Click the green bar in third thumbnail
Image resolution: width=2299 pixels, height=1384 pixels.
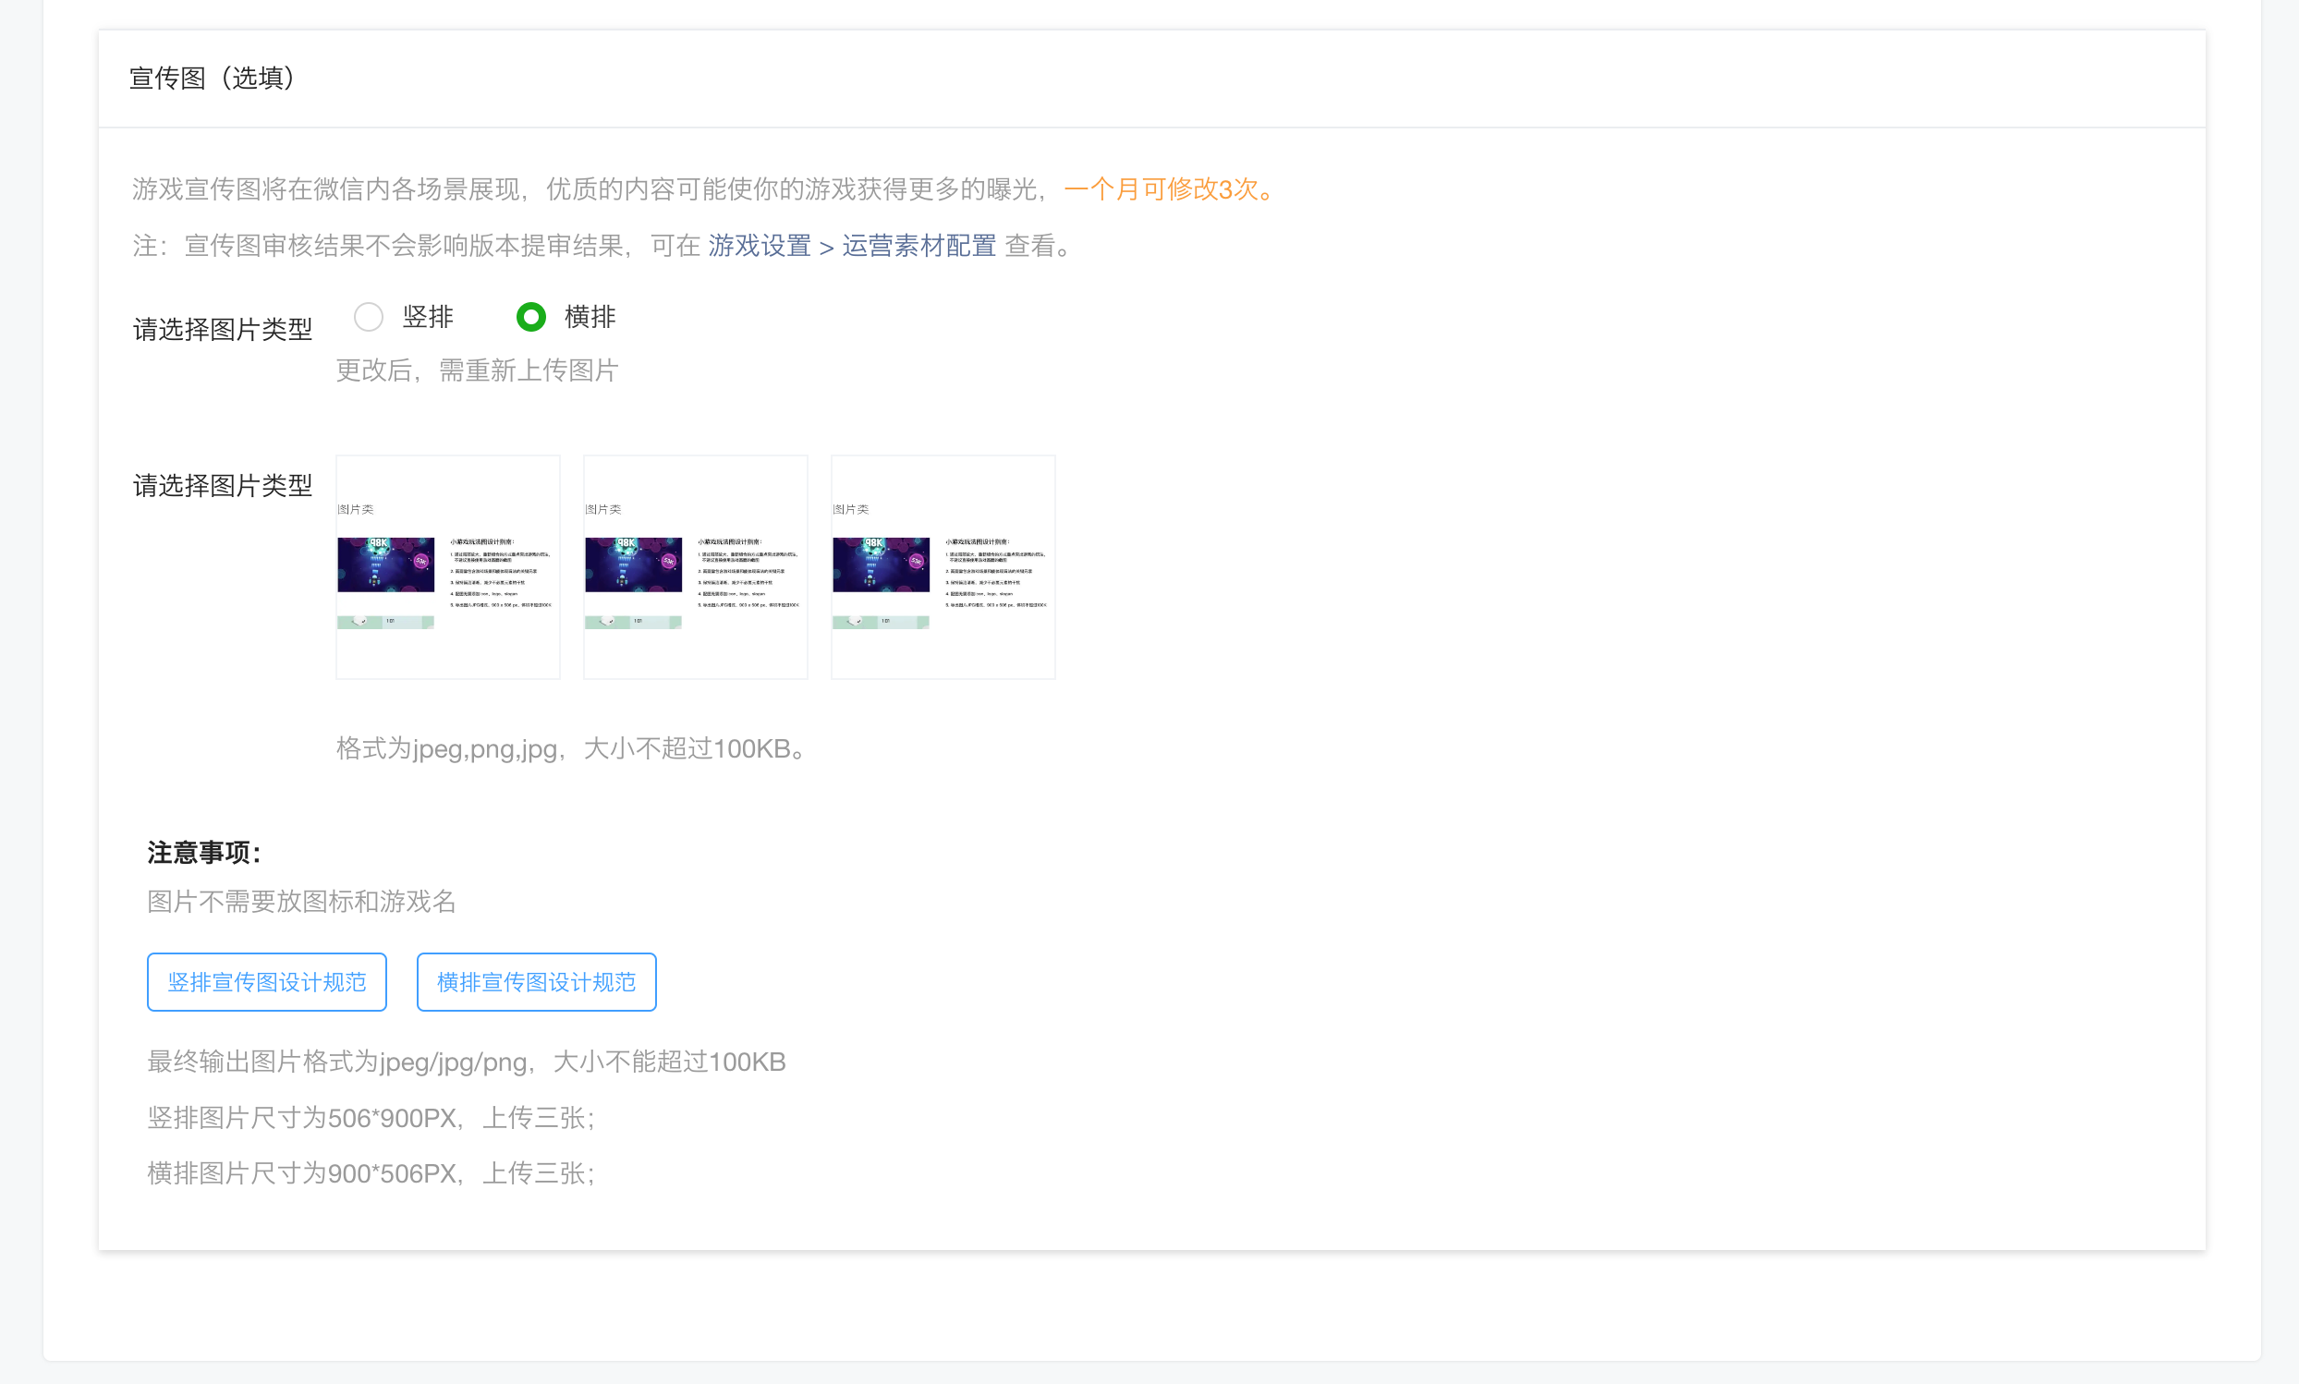881,621
